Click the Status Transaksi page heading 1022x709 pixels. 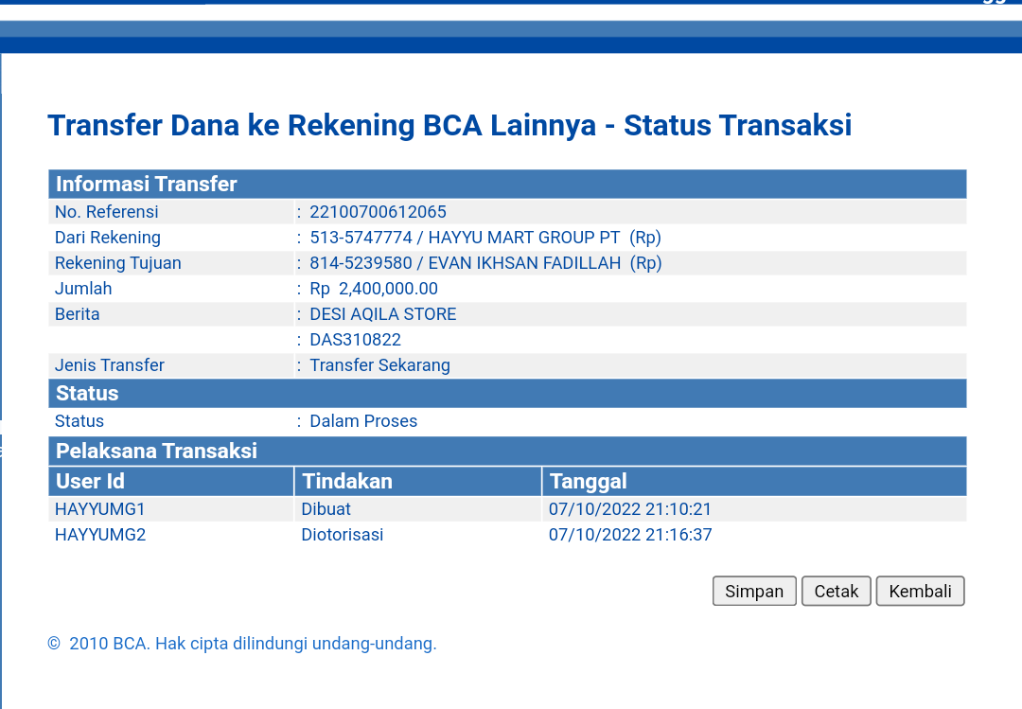pyautogui.click(x=449, y=125)
